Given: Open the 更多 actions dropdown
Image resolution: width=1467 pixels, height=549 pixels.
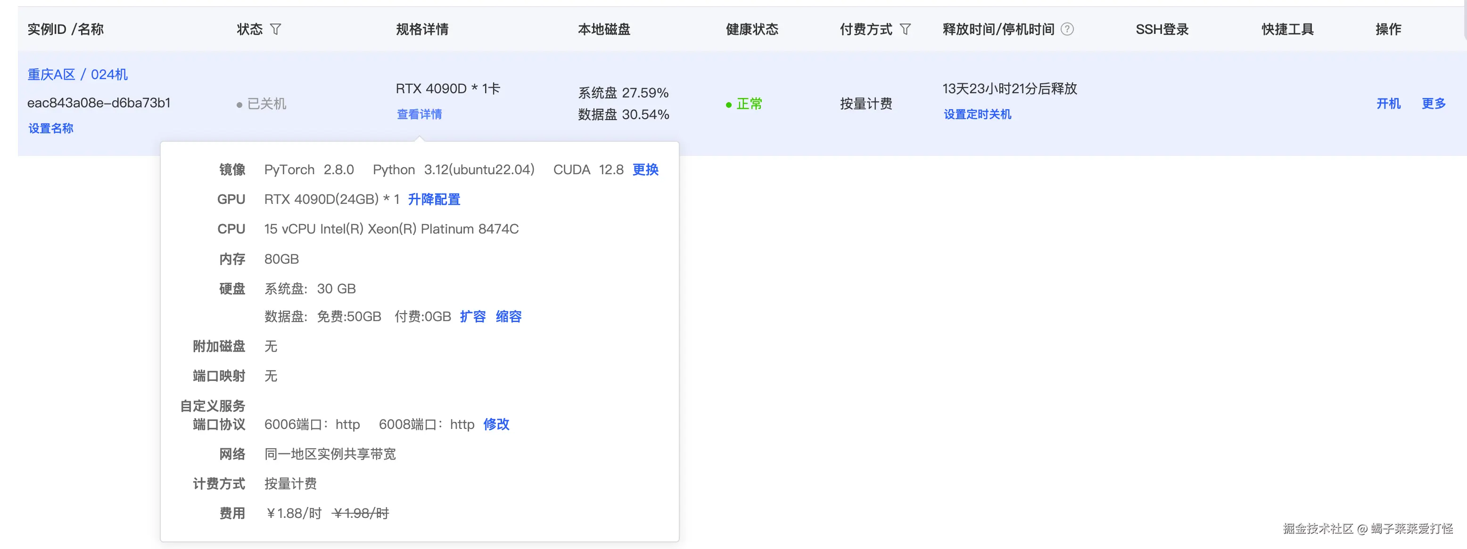Looking at the screenshot, I should [x=1434, y=104].
